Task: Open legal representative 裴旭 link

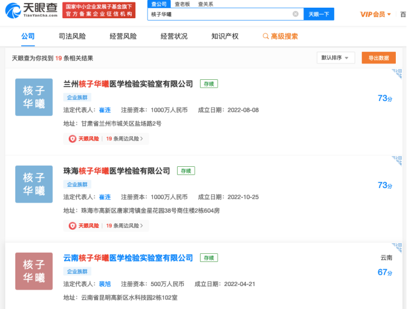Action: click(105, 284)
